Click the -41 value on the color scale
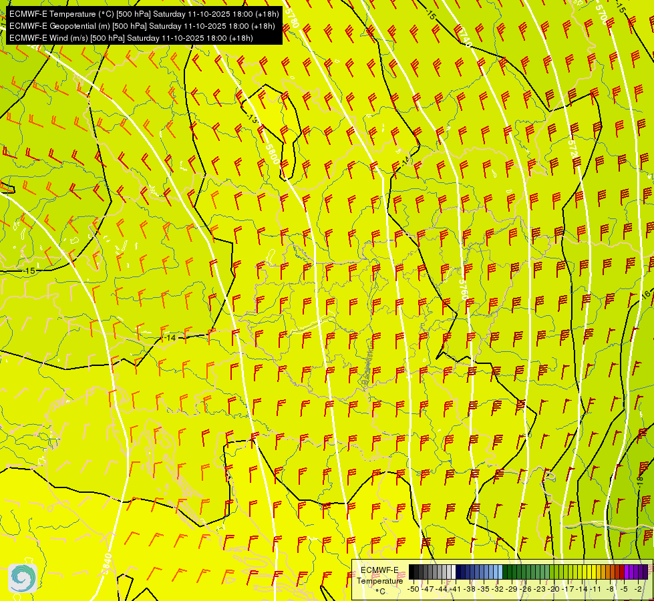Image resolution: width=654 pixels, height=601 pixels. coord(455,589)
